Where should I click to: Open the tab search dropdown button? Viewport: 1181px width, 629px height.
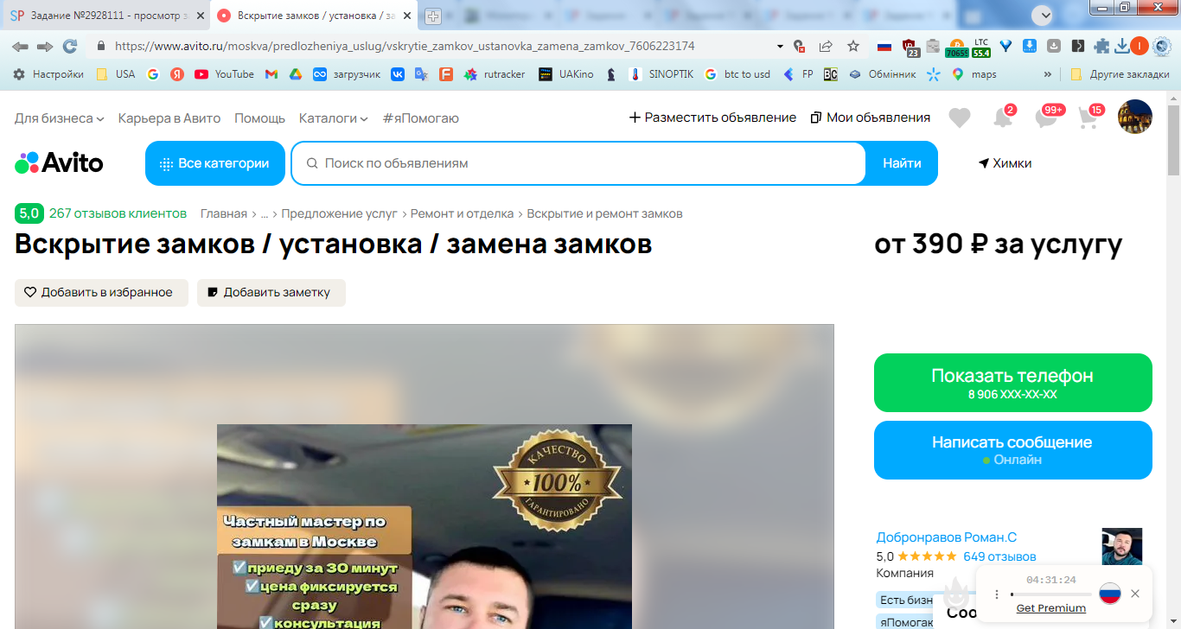pos(1044,15)
